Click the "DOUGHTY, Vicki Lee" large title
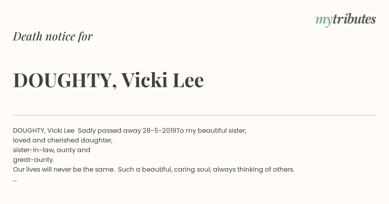Image resolution: width=389 pixels, height=204 pixels. click(x=108, y=80)
